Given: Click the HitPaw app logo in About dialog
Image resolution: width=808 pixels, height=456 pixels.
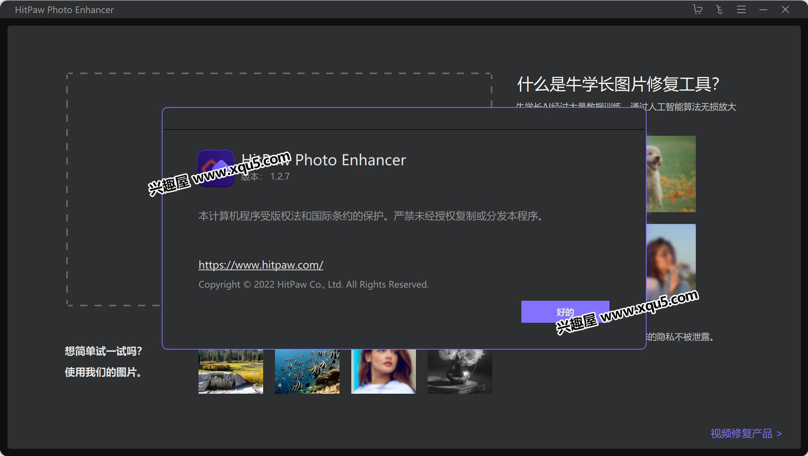Looking at the screenshot, I should (x=216, y=168).
